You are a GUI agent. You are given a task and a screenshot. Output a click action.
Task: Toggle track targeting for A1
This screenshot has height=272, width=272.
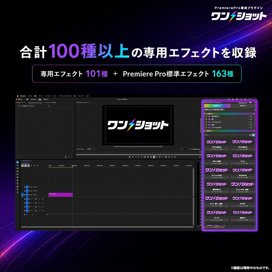(27, 199)
